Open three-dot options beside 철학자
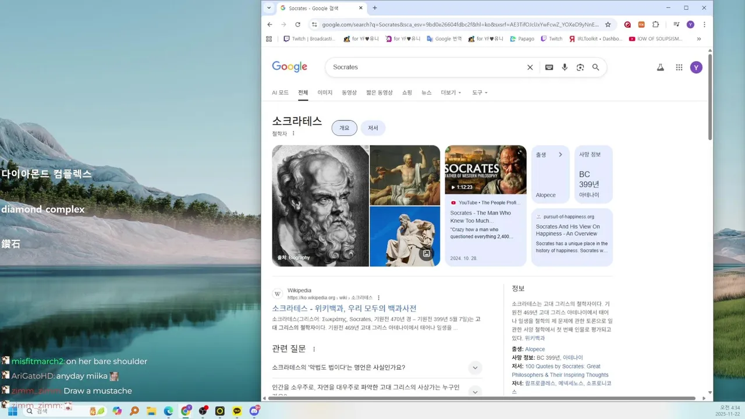 click(x=293, y=133)
